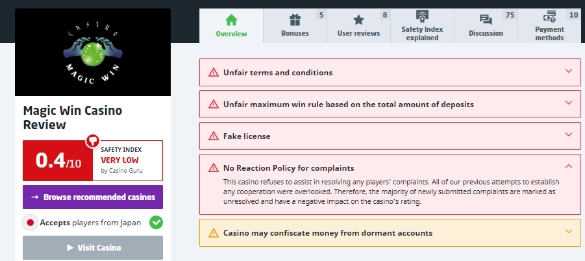This screenshot has width=585, height=261.
Task: Click the Bonuses gift icon
Action: click(x=295, y=19)
